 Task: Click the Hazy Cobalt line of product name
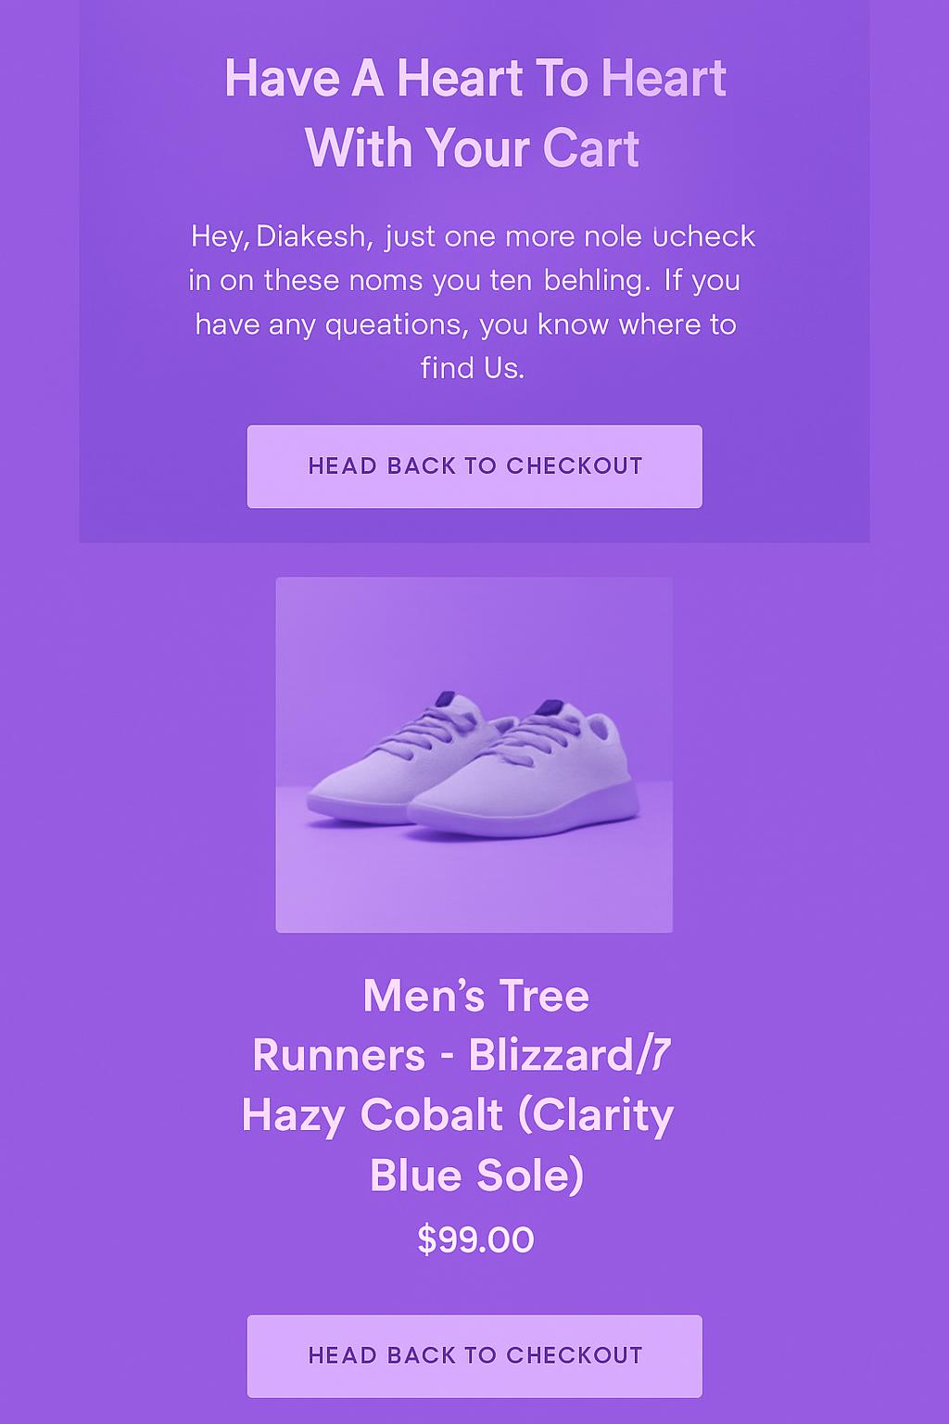click(457, 1115)
